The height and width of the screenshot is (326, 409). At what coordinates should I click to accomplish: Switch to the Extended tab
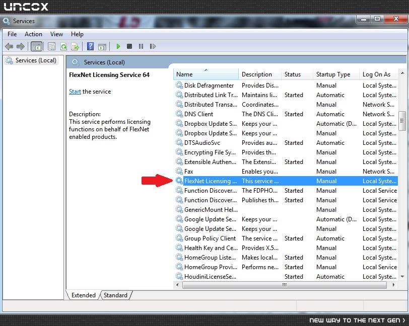84,295
